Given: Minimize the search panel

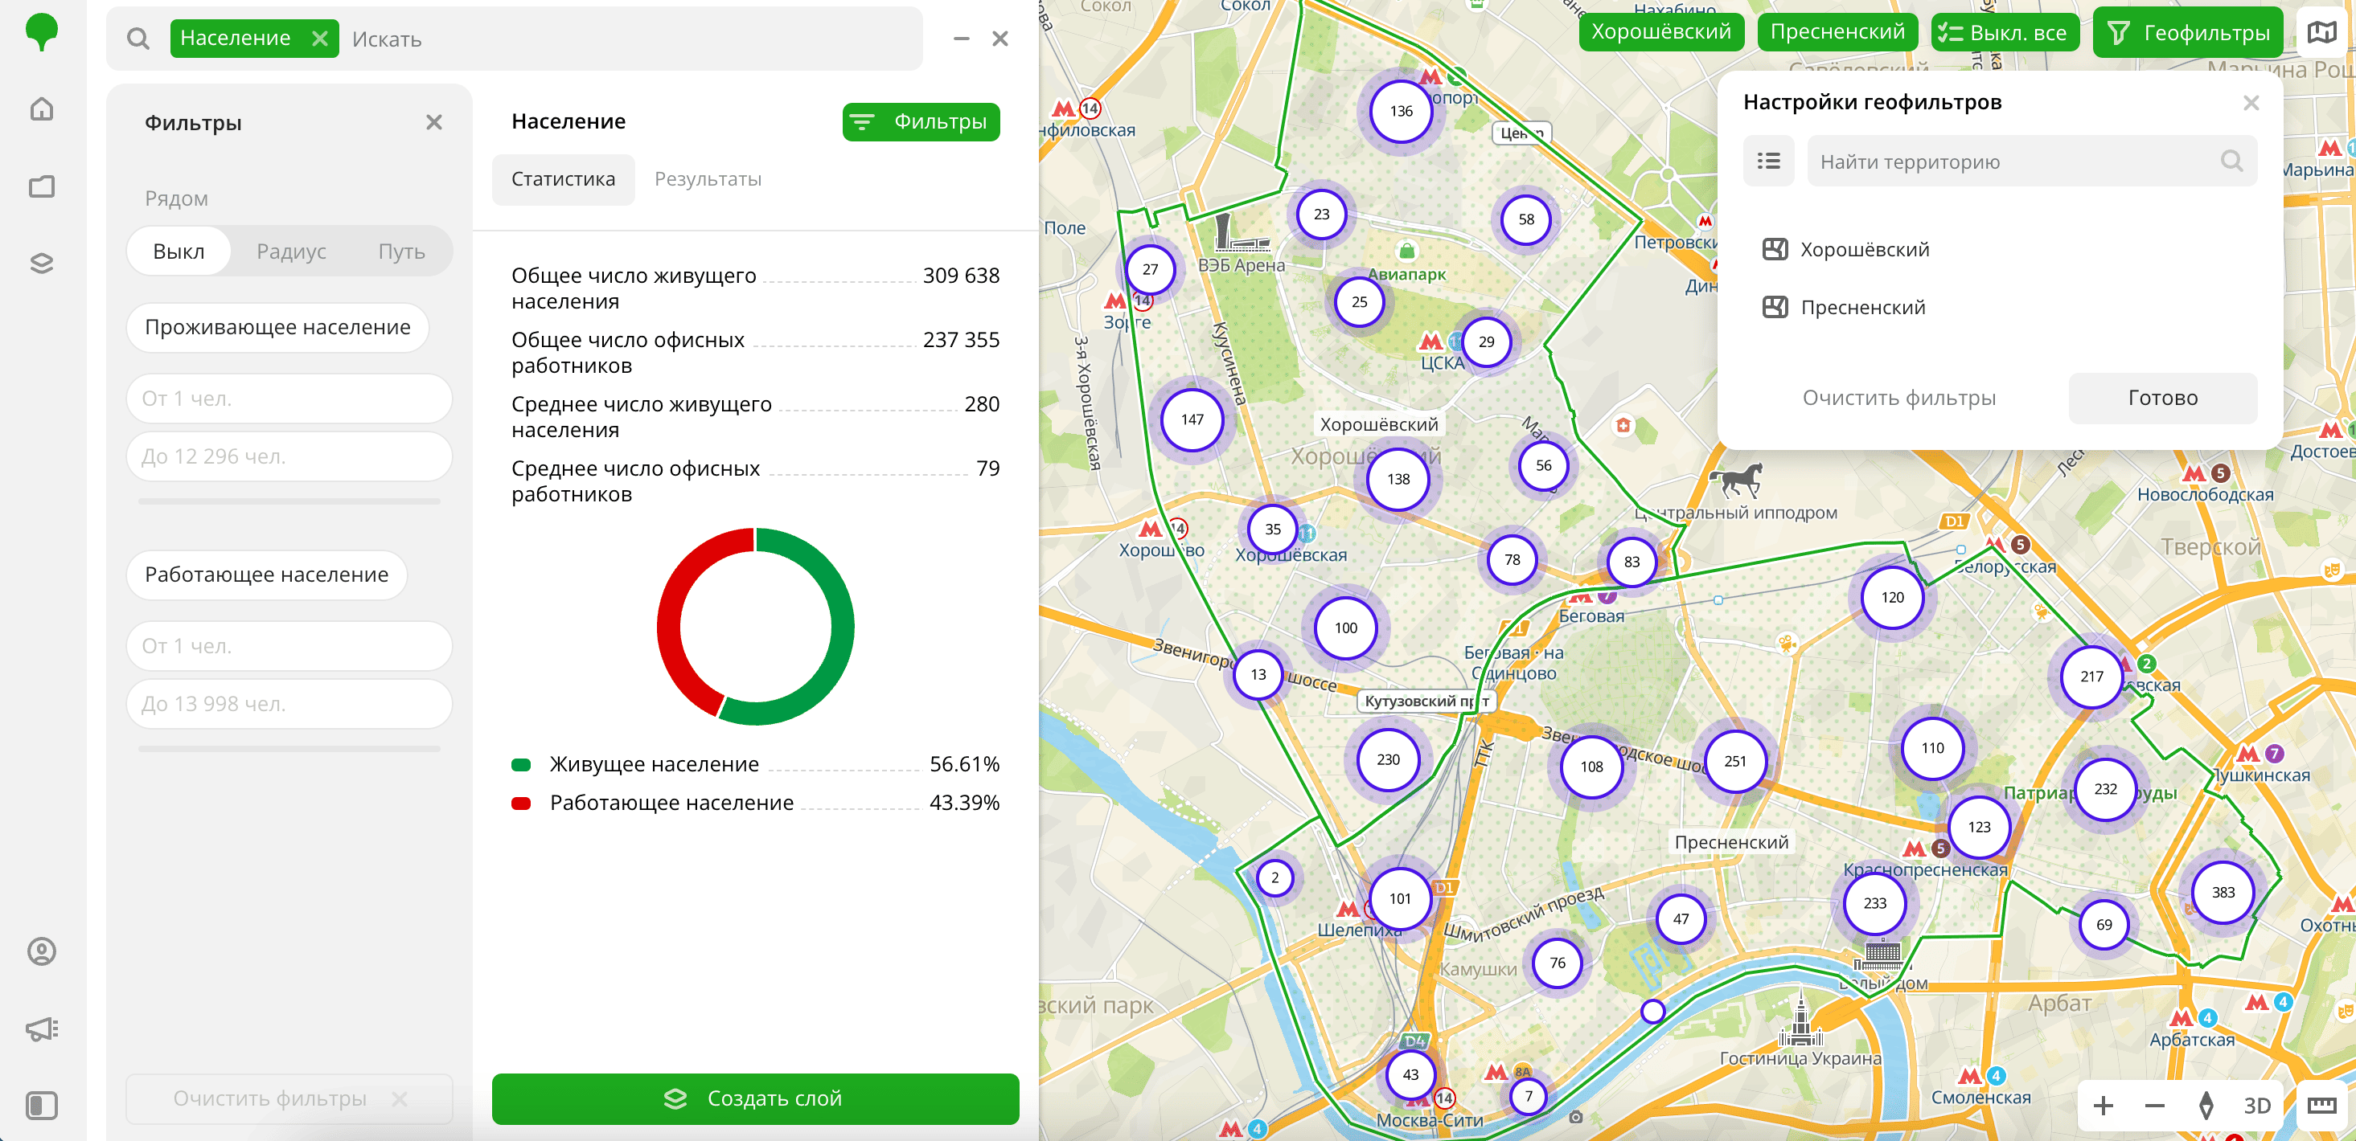Looking at the screenshot, I should click(961, 39).
